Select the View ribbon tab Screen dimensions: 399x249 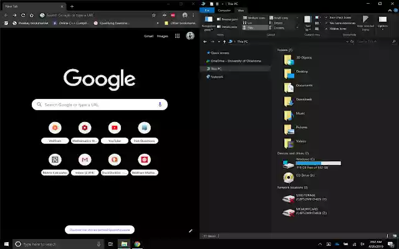241,11
